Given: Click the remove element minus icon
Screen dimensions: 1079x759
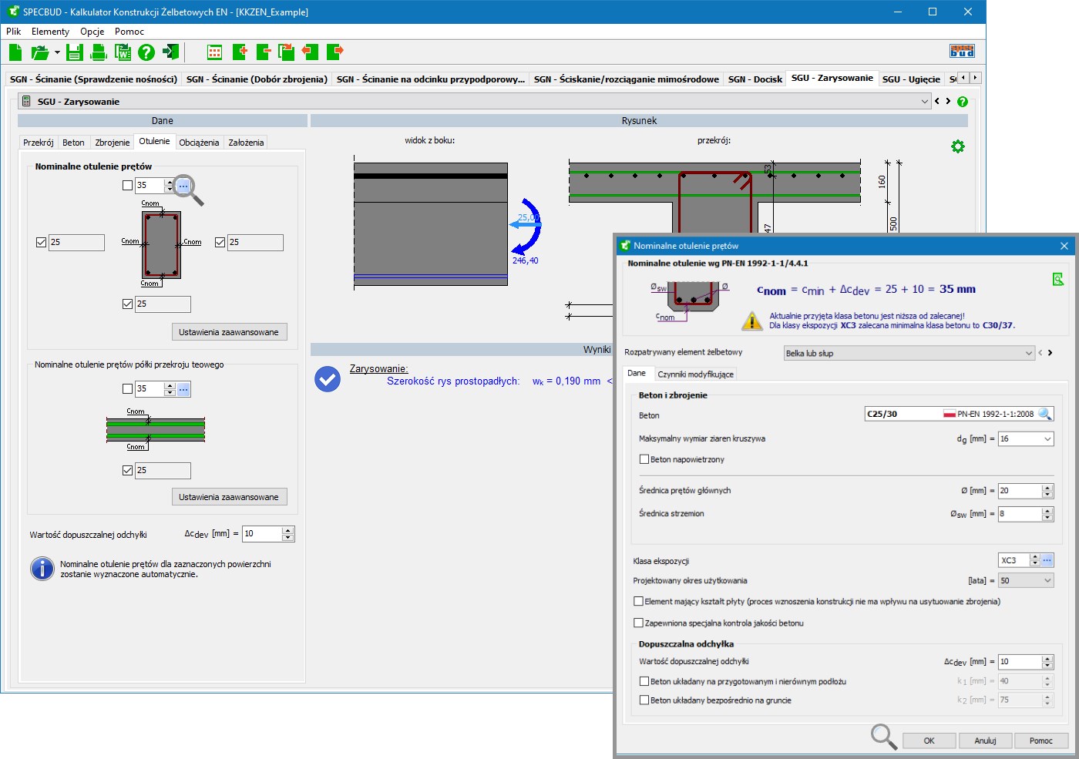Looking at the screenshot, I should [264, 52].
